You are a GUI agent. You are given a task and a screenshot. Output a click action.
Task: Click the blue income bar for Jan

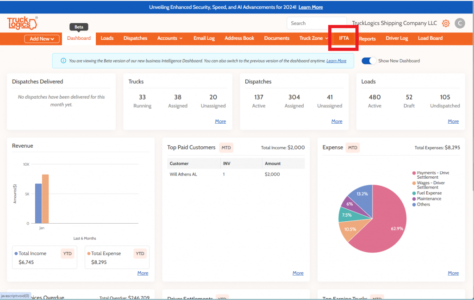pos(38,204)
